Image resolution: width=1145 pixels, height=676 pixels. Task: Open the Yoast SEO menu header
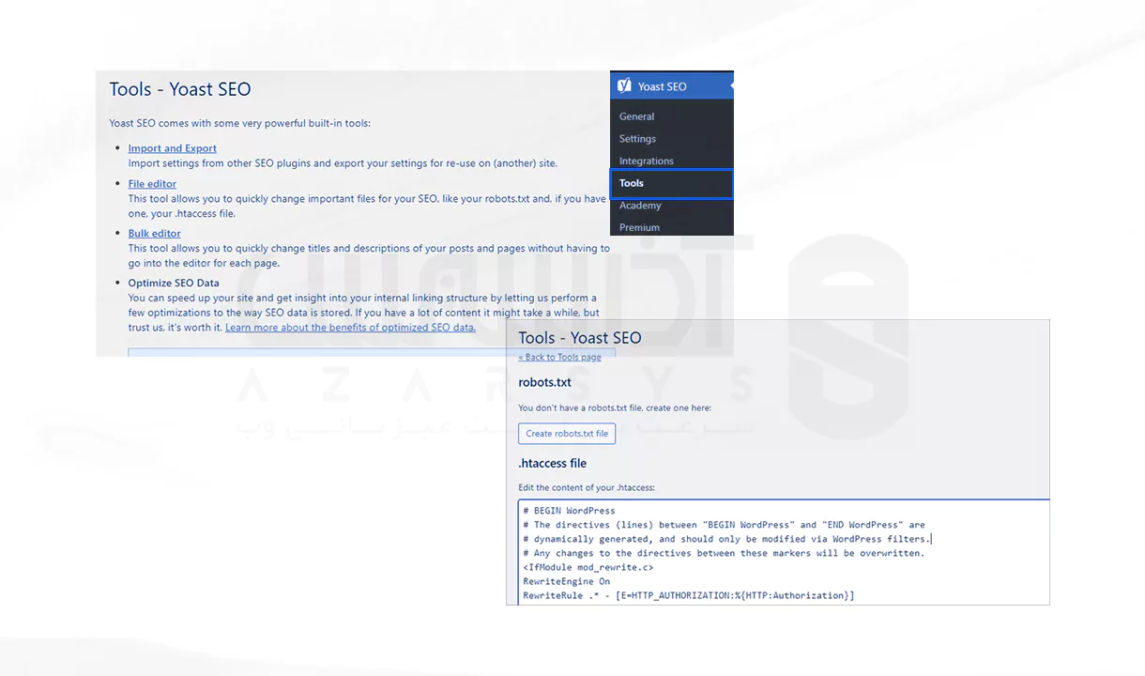coord(671,85)
